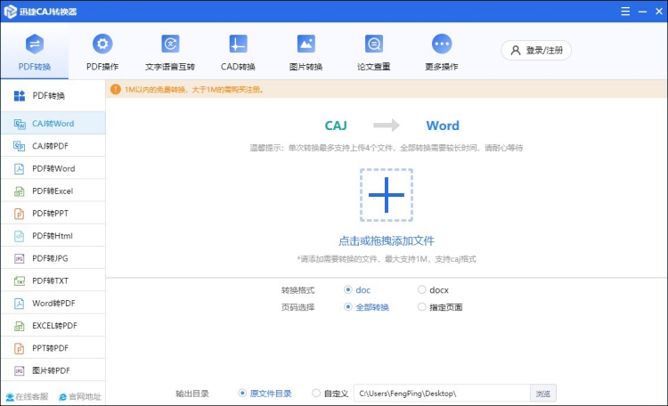Select Word转PDF sidebar text
This screenshot has width=668, height=406.
(53, 304)
